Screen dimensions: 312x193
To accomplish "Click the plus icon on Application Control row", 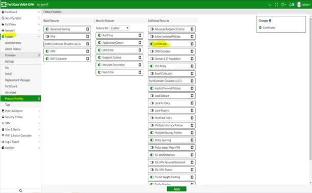I will tap(140, 43).
